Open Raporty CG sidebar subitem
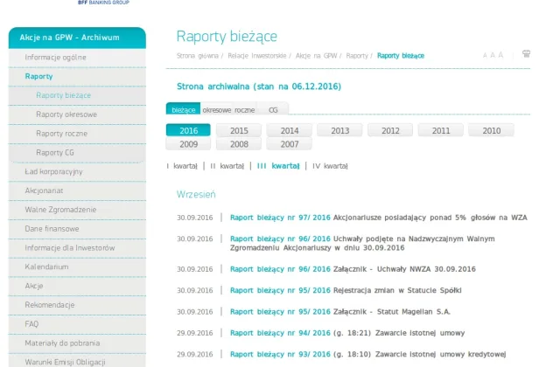This screenshot has height=367, width=560. 77,153
